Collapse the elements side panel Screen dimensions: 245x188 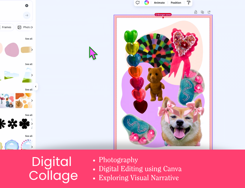coord(36,87)
